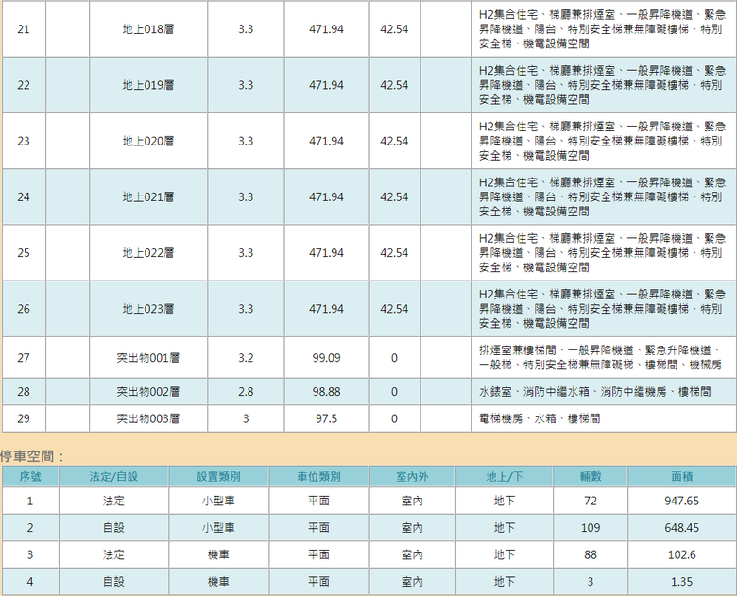
Task: Click area value 98.88
Action: (326, 392)
